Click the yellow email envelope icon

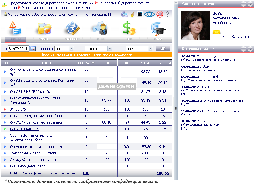click(217, 32)
